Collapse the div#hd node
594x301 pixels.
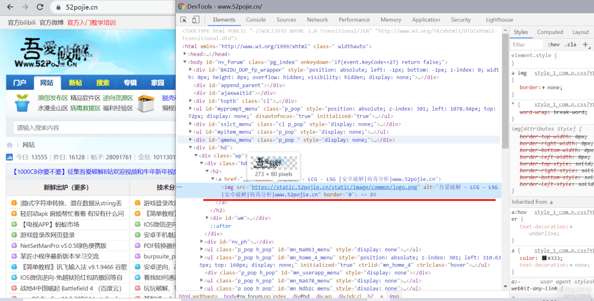191,148
